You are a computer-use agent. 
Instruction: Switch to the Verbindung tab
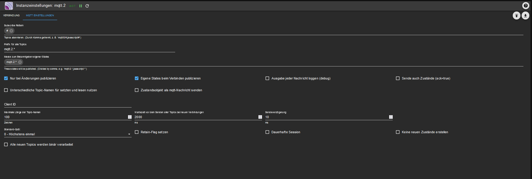click(x=11, y=15)
